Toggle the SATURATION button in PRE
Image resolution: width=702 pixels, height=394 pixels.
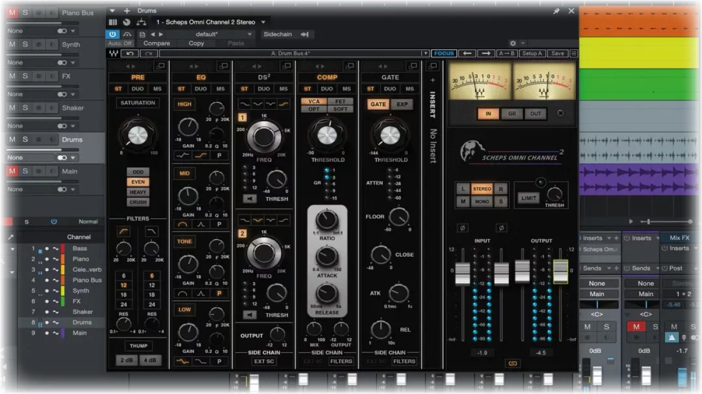(x=138, y=103)
